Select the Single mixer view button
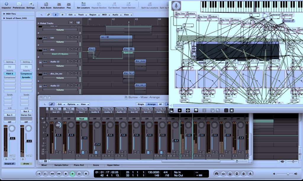This screenshot has width=303, height=181. point(141,104)
